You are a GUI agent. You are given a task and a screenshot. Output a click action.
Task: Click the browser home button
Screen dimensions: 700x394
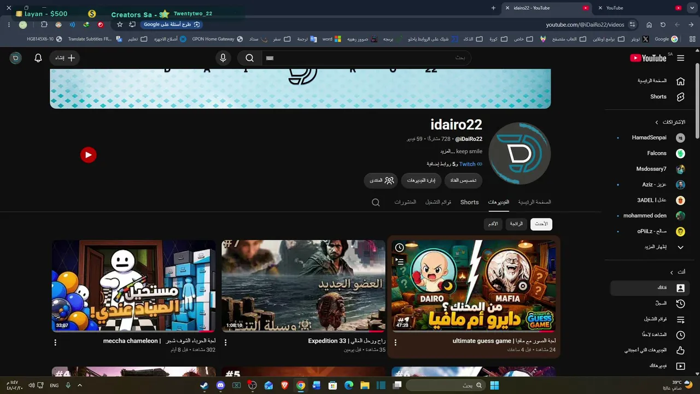point(649,25)
